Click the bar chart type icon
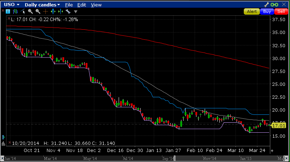290x162 pixels. tap(15, 11)
